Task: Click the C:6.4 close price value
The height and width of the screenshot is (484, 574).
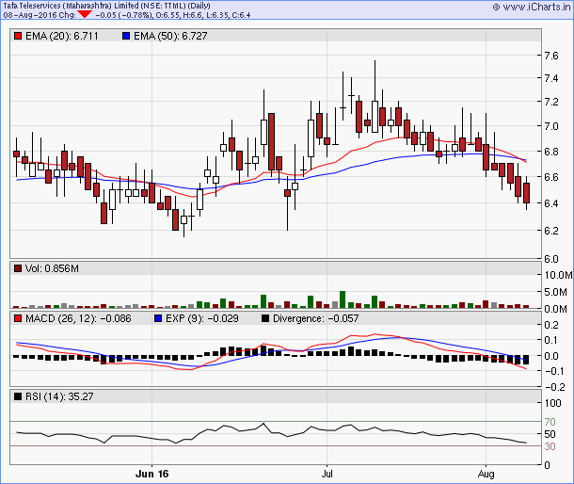Action: [241, 15]
